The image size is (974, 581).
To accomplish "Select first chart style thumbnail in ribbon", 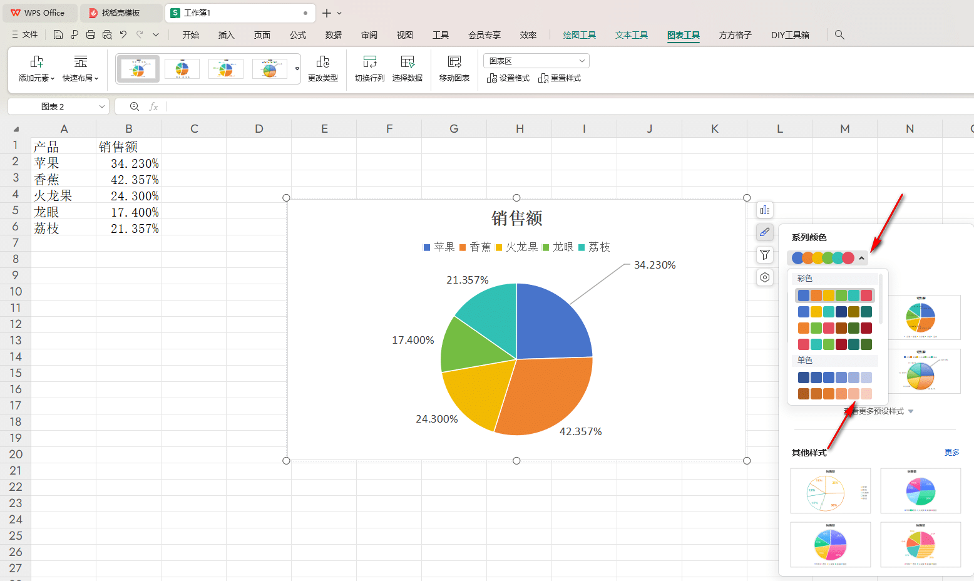I will [x=138, y=68].
